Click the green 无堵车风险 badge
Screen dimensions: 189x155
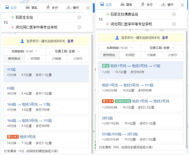123,101
